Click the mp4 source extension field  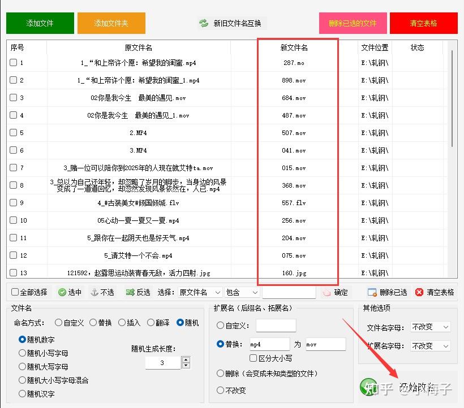click(269, 344)
